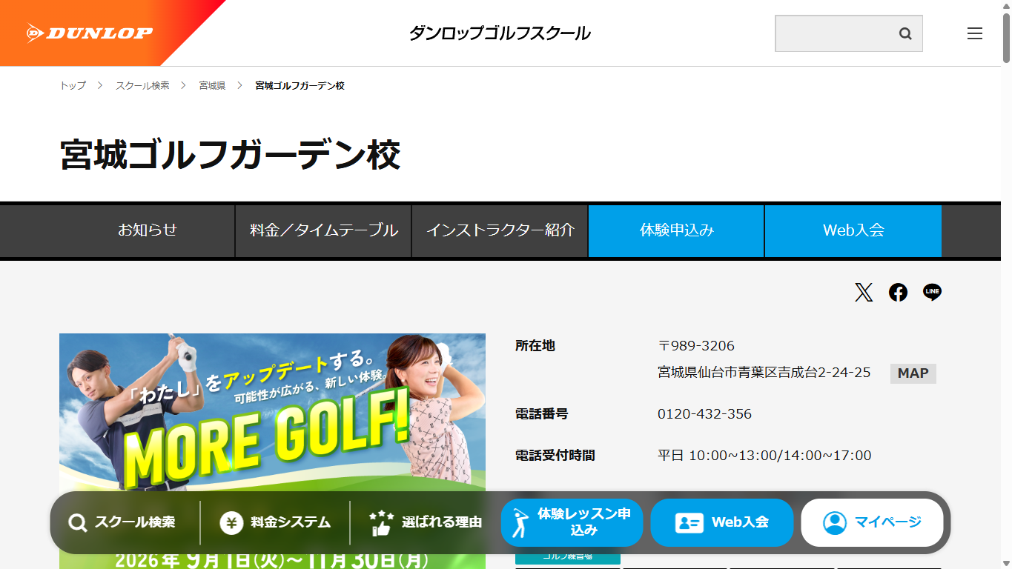Image resolution: width=1012 pixels, height=569 pixels.
Task: Go to トップ breadcrumb link
Action: [x=73, y=86]
